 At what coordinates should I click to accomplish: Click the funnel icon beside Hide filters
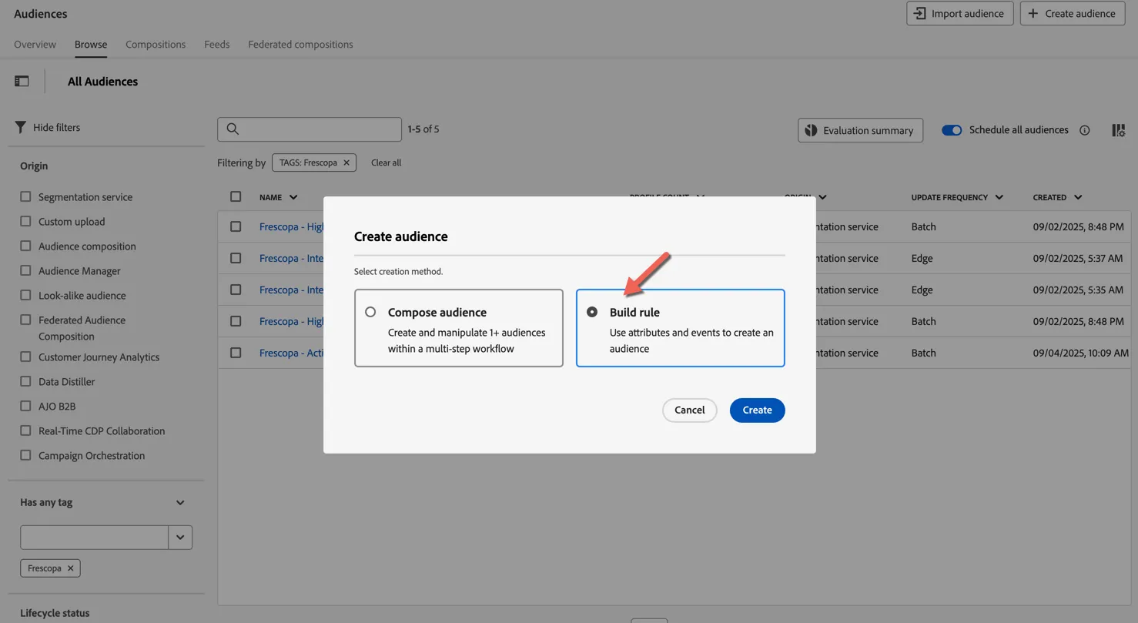(x=21, y=127)
